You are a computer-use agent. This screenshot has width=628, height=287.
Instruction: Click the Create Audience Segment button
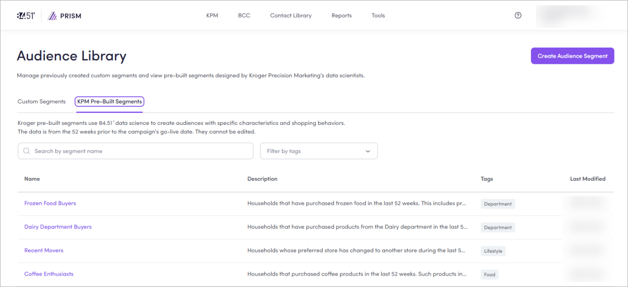pos(572,56)
